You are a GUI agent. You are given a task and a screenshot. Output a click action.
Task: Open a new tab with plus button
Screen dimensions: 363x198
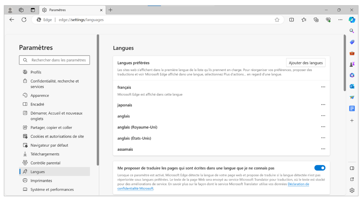point(111,10)
